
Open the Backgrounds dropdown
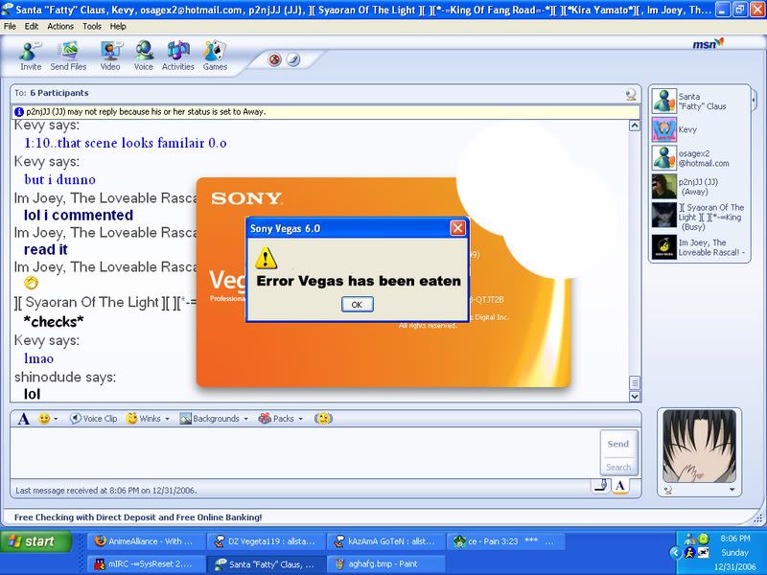click(x=214, y=419)
